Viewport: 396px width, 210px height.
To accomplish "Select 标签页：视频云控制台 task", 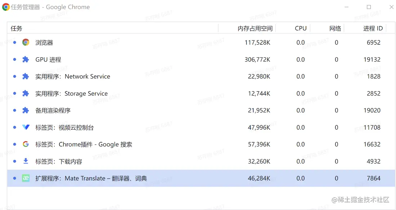I will (x=201, y=127).
